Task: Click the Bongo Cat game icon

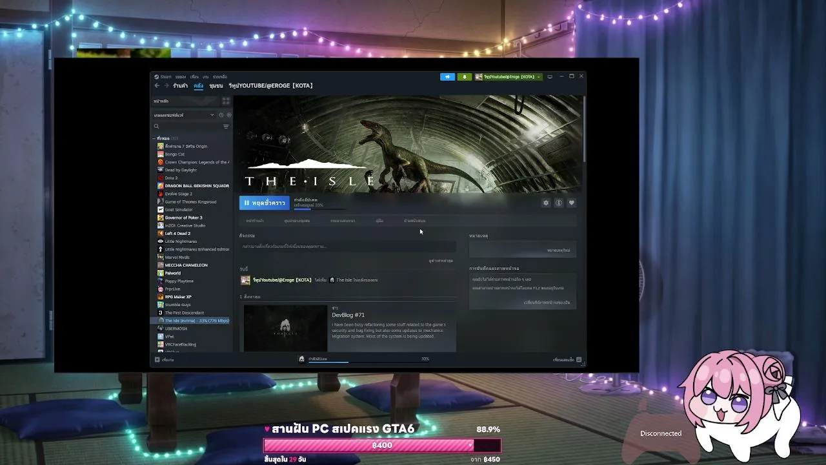Action: (x=161, y=154)
